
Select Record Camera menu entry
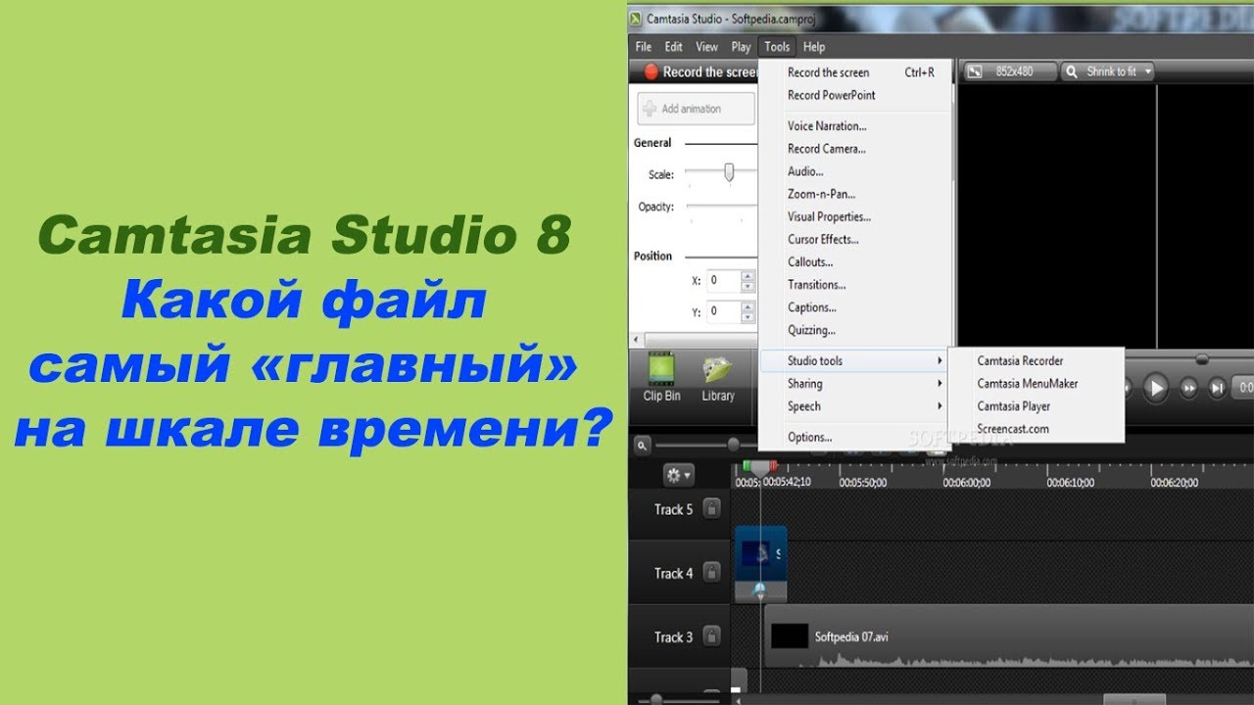854,149
